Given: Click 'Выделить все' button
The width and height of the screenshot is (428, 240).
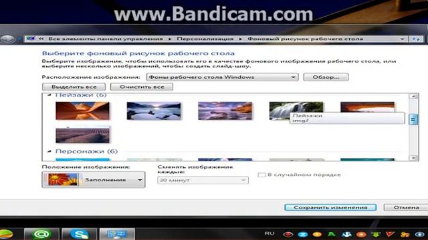Looking at the screenshot, I should (x=74, y=87).
